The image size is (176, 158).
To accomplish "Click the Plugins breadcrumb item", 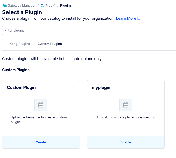I will pyautogui.click(x=66, y=6).
